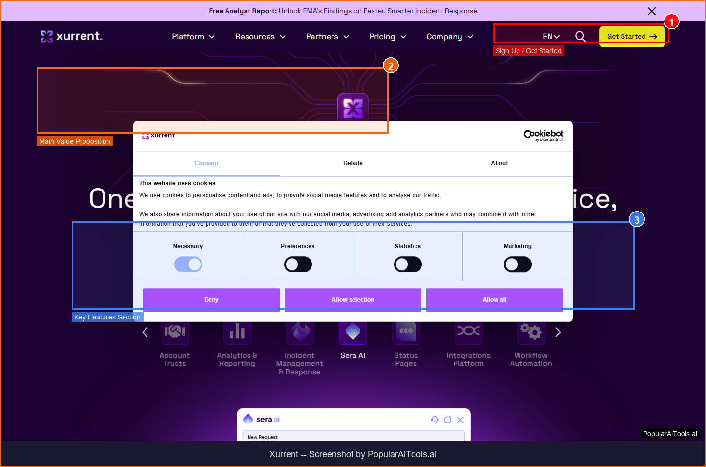
Task: Click the search magnifier icon in header
Action: coord(580,37)
